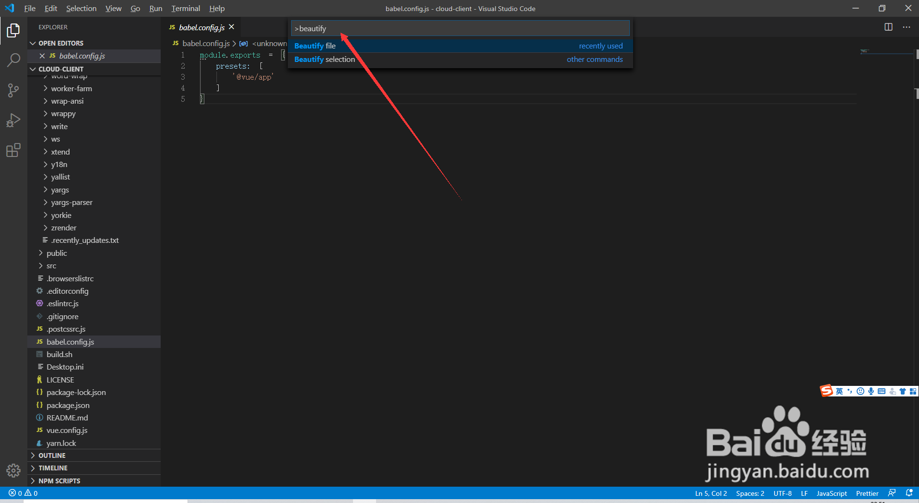Click the Sogou soft keyboard icon
919x503 pixels.
(x=882, y=391)
